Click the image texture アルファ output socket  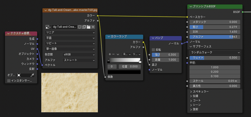pyautogui.click(x=98, y=21)
